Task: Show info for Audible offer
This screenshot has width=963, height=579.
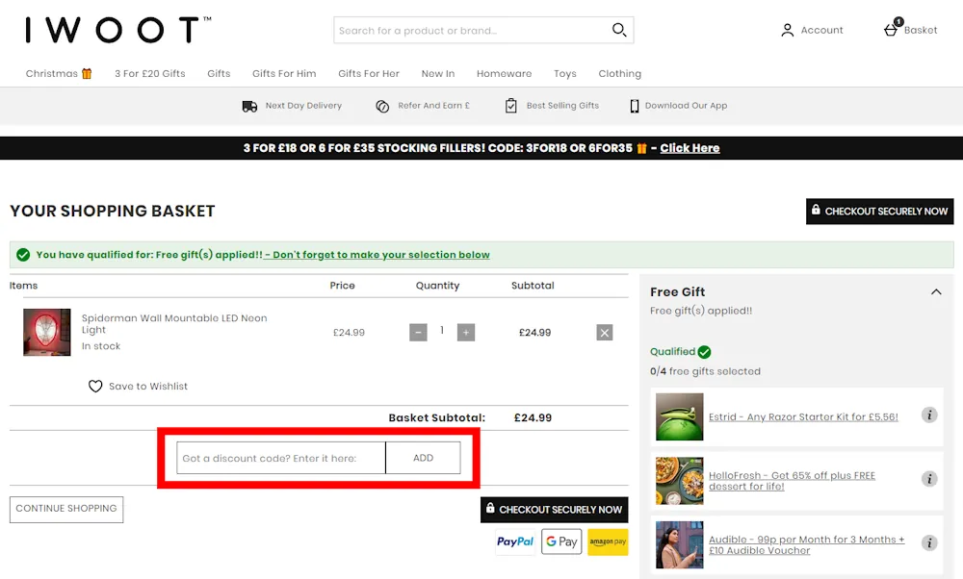Action: pyautogui.click(x=929, y=542)
